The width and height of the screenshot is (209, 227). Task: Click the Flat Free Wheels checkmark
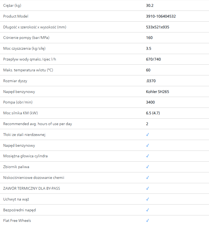[x=148, y=221]
